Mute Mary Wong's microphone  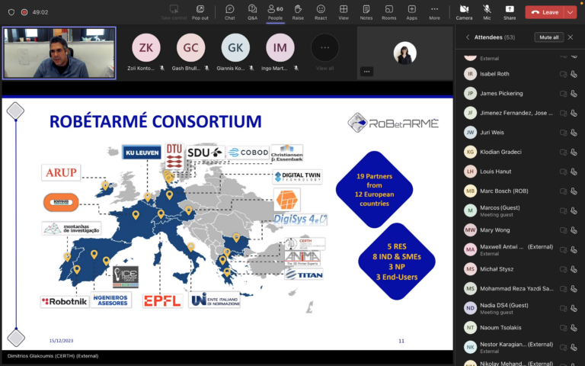pyautogui.click(x=574, y=230)
